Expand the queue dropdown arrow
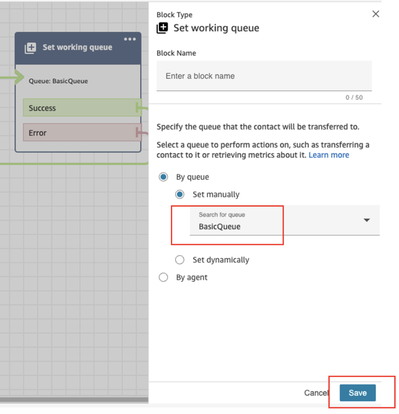Viewport: 399px width, 414px height. click(x=367, y=220)
